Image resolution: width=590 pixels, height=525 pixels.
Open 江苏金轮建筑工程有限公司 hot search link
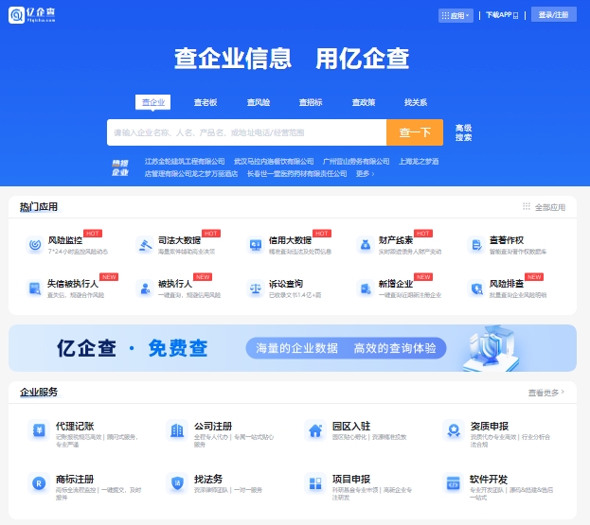click(x=185, y=161)
